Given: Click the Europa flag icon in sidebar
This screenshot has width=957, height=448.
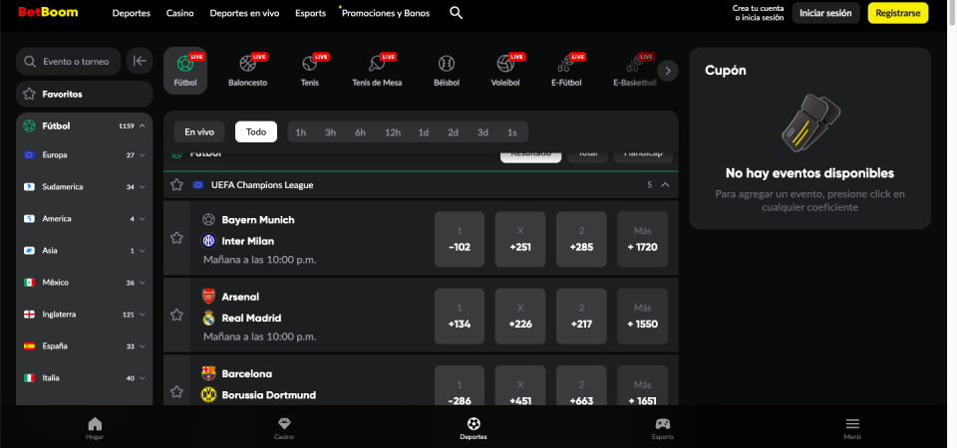Looking at the screenshot, I should 29,155.
